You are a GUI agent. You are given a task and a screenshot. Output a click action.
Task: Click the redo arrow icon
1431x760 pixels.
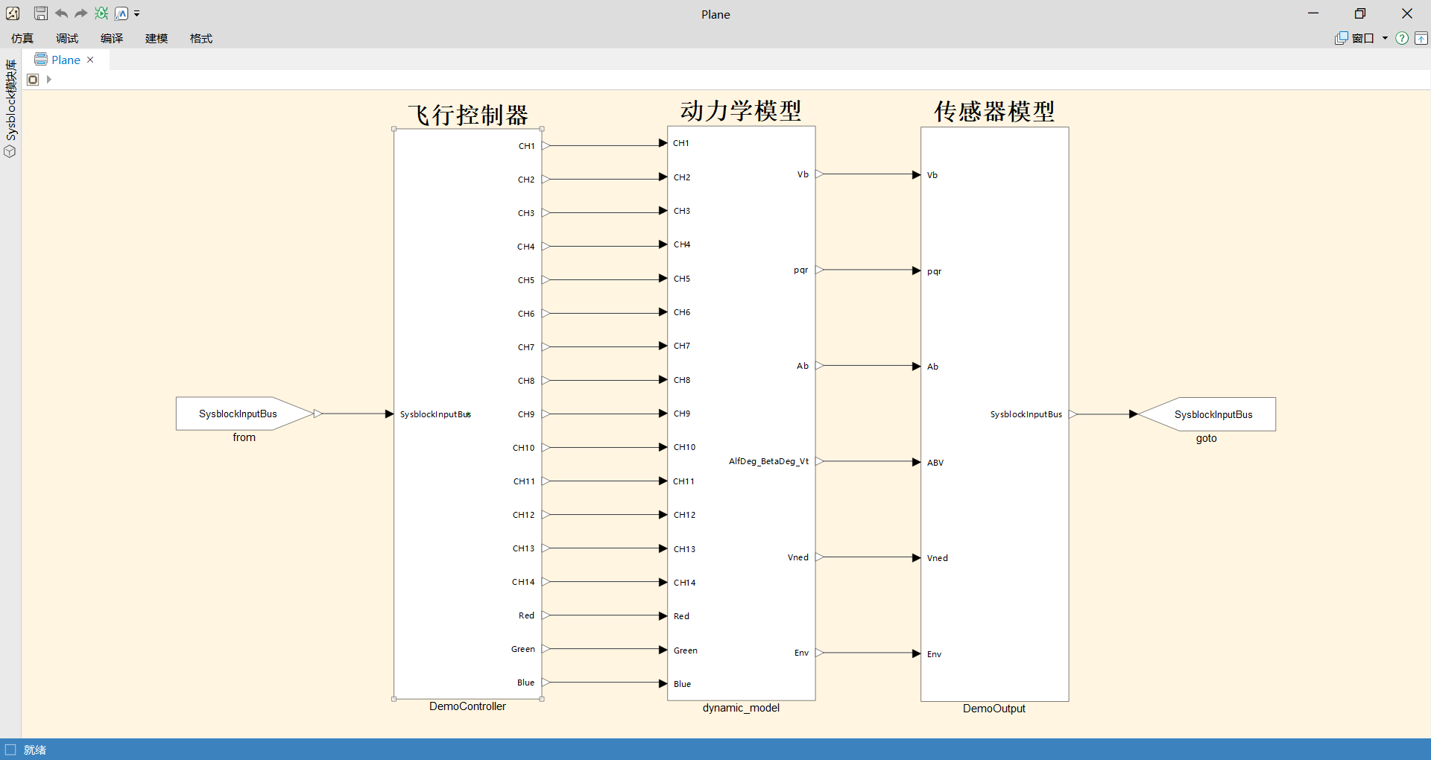click(80, 13)
